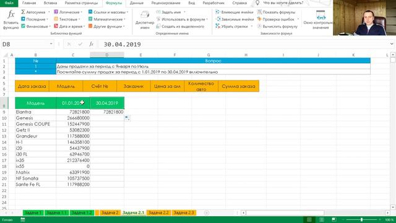Open Математические functions icon
This screenshot has width=396, height=223.
point(90,19)
